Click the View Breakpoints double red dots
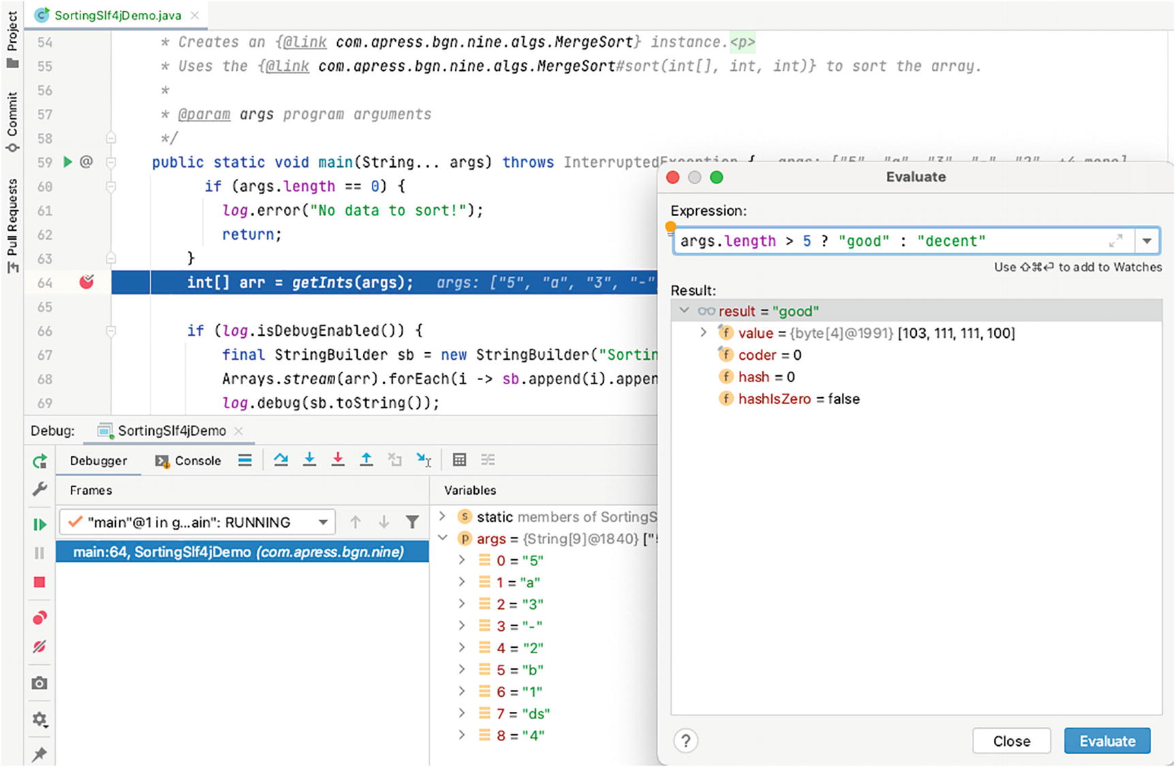Image resolution: width=1175 pixels, height=767 pixels. (x=40, y=618)
